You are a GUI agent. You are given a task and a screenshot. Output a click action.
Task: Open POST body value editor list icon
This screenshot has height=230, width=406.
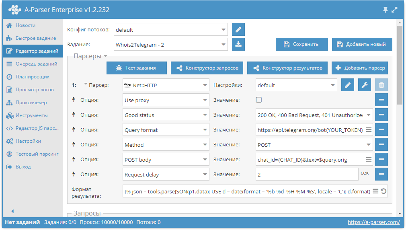coord(369,160)
